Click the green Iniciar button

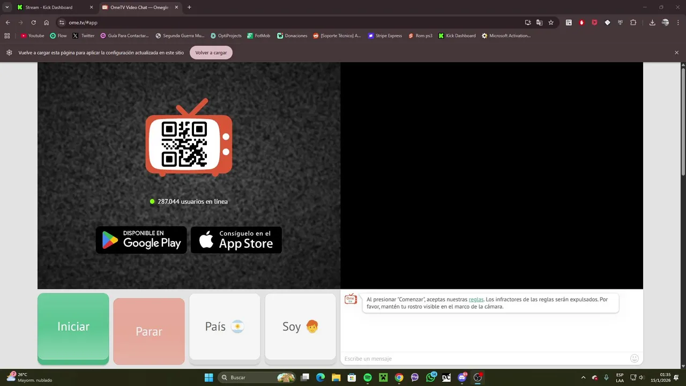[73, 328]
